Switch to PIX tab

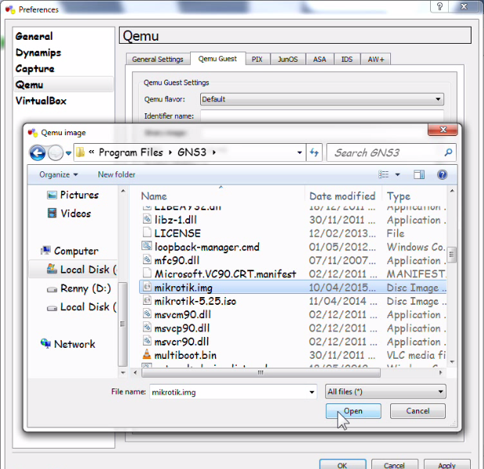click(256, 59)
